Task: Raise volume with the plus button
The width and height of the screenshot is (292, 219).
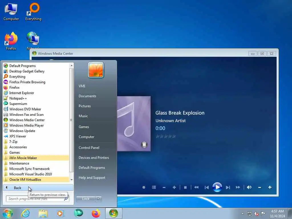Action: pyautogui.click(x=270, y=187)
